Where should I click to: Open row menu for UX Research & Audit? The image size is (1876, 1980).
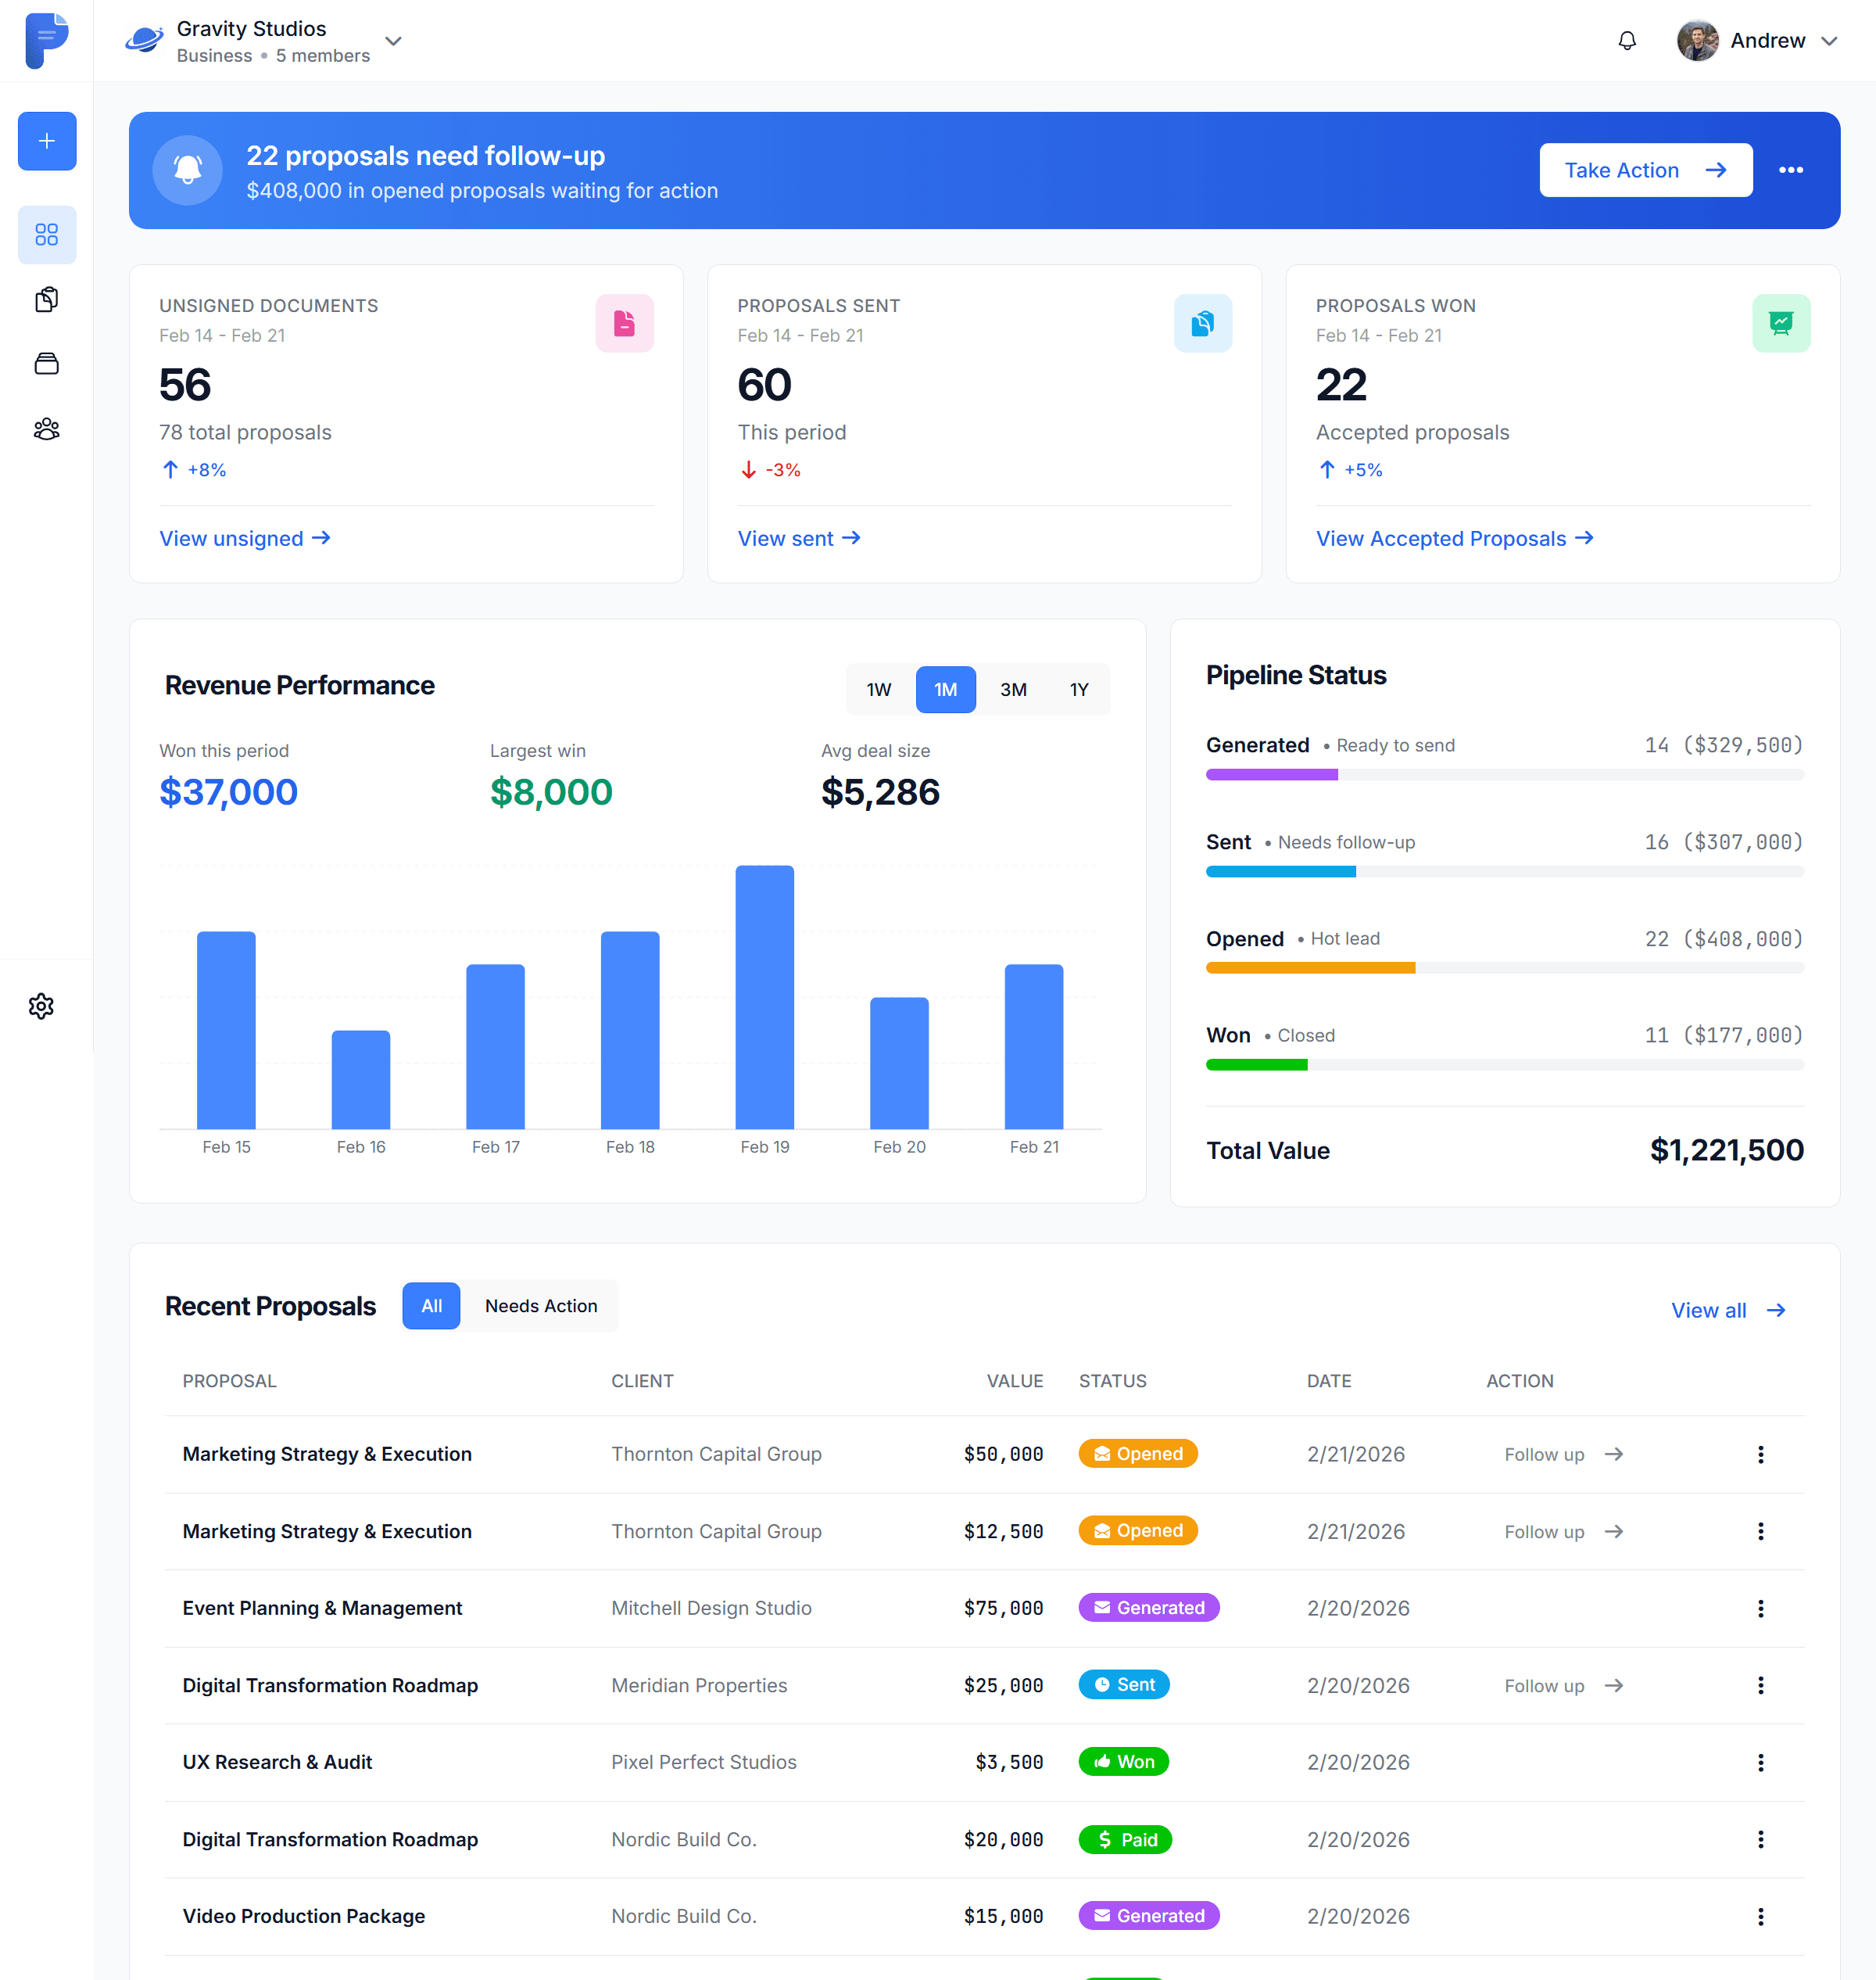1760,1762
